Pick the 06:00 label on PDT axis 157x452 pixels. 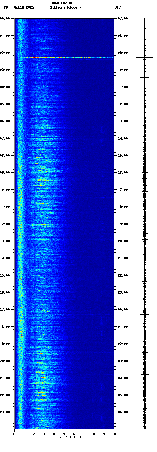pos(5,121)
